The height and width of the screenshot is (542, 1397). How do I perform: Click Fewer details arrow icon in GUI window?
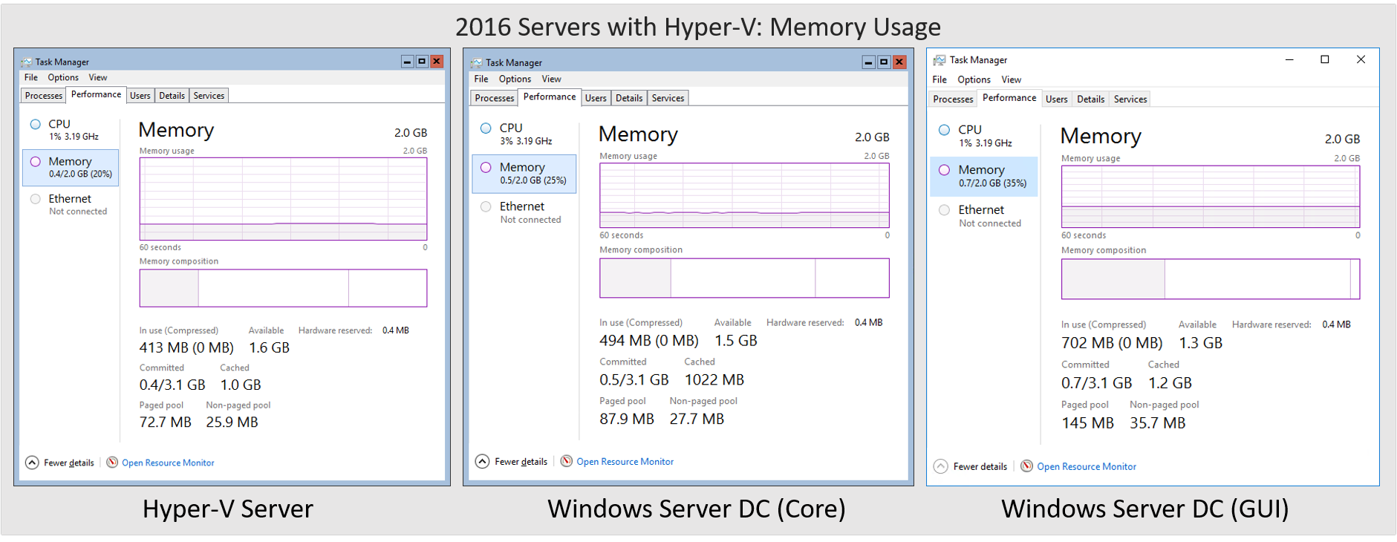pyautogui.click(x=941, y=466)
